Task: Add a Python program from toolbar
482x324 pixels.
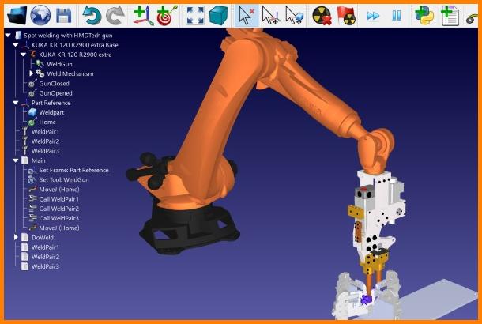Action: click(424, 15)
